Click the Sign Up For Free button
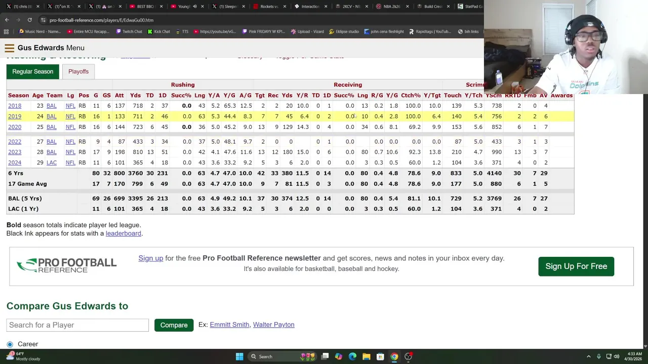The image size is (648, 364). (576, 266)
